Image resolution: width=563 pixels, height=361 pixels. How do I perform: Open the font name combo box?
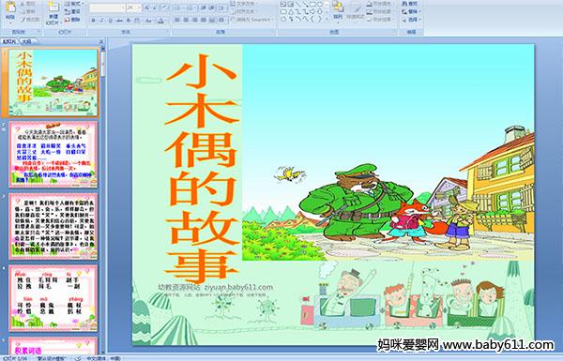point(107,8)
